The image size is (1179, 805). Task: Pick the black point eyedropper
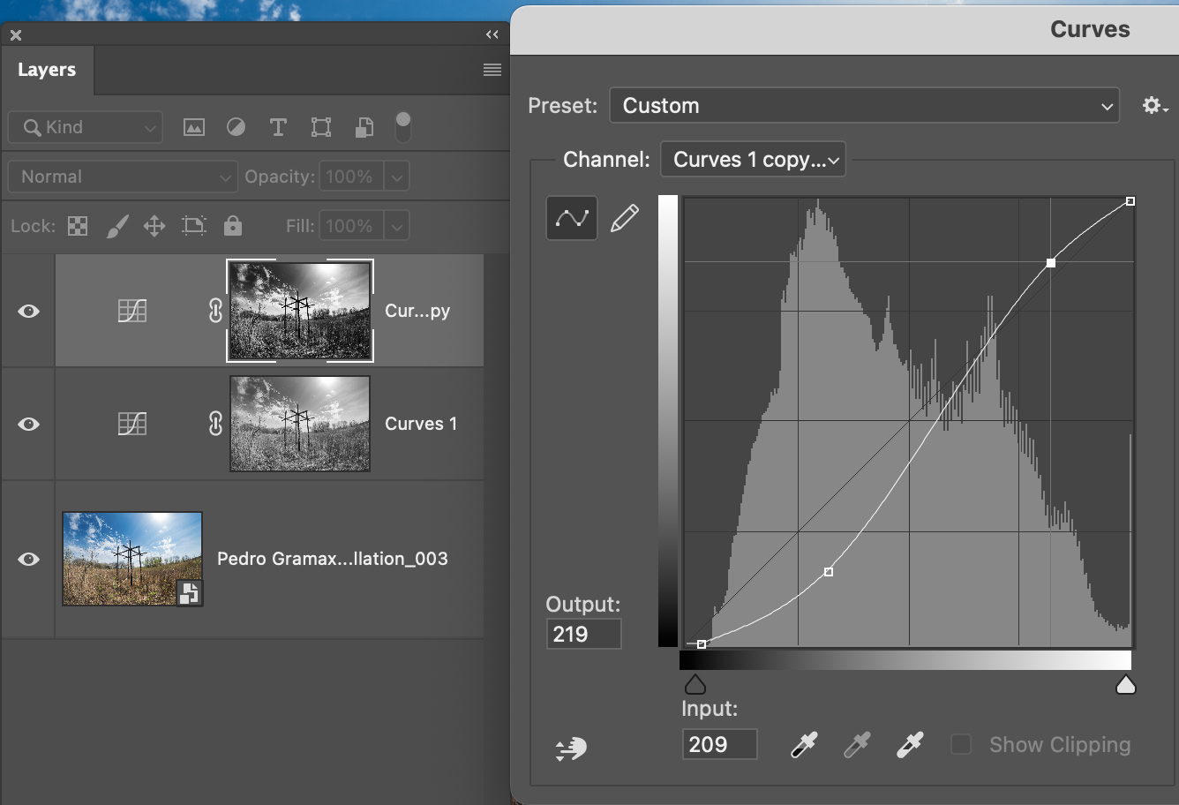[x=804, y=745]
